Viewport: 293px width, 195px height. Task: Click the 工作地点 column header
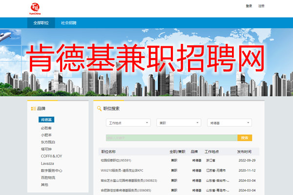(211, 152)
